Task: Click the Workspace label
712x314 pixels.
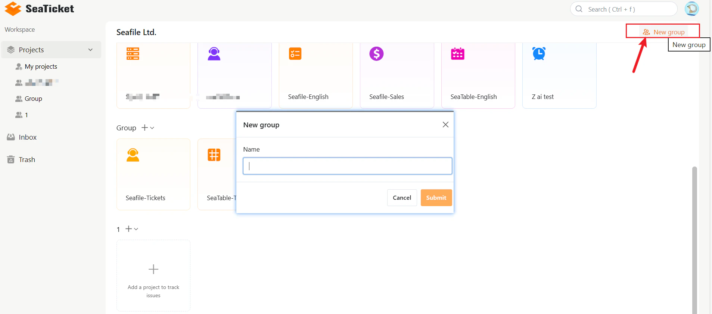Action: pos(20,29)
